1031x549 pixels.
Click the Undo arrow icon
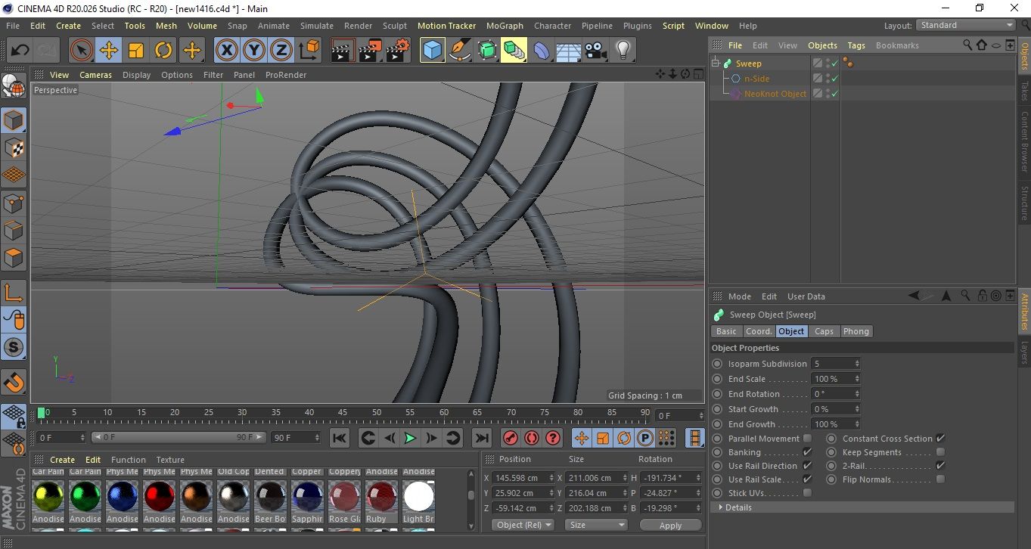click(x=20, y=51)
